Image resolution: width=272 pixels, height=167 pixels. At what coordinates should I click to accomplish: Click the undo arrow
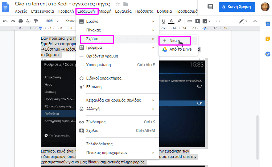pyautogui.click(x=5, y=21)
